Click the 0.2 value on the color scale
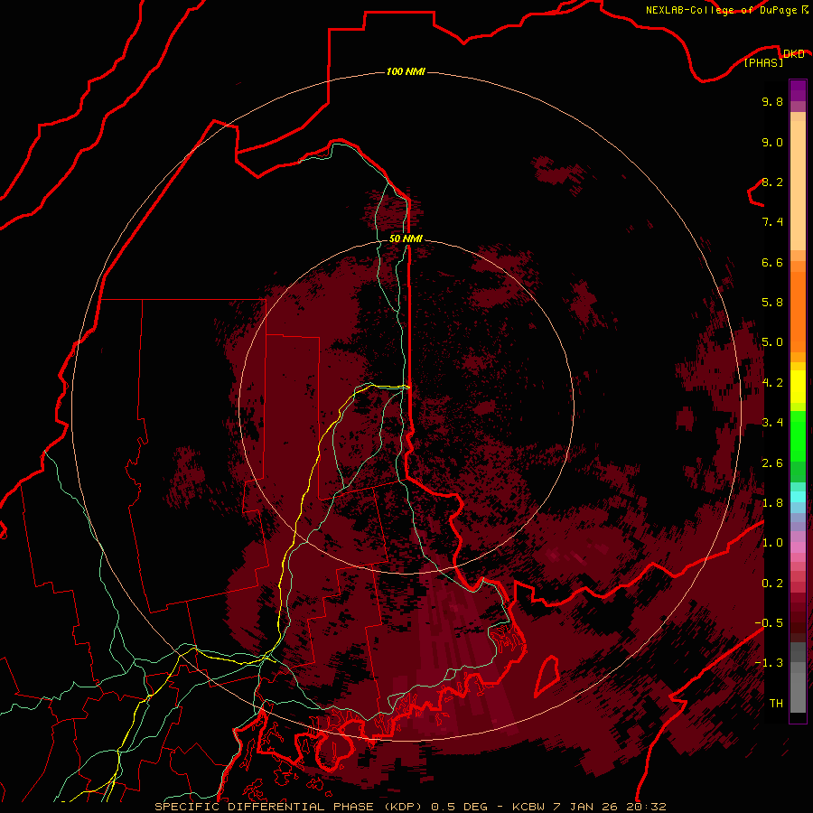 pos(772,584)
